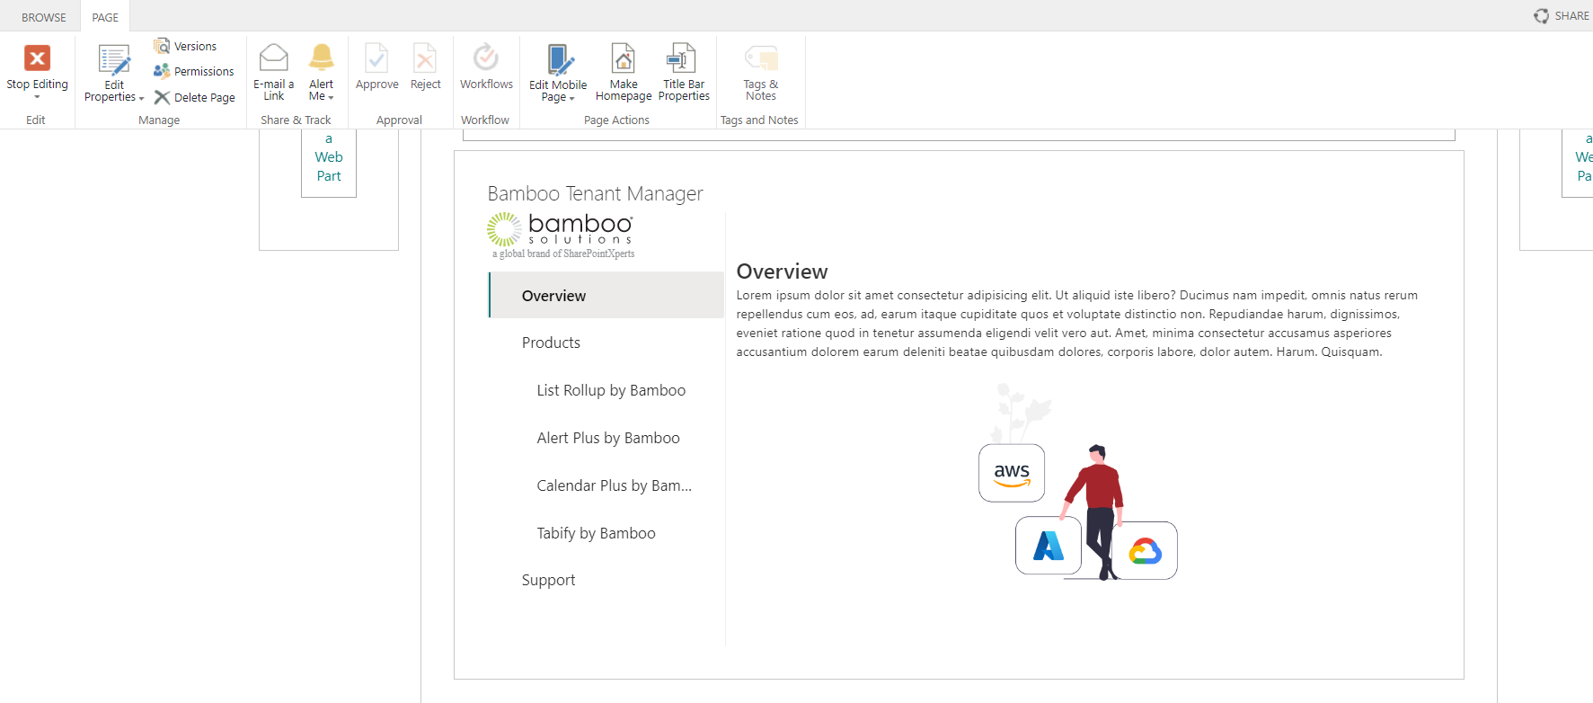Click the AWS logo tile
The image size is (1593, 703).
click(x=1012, y=473)
